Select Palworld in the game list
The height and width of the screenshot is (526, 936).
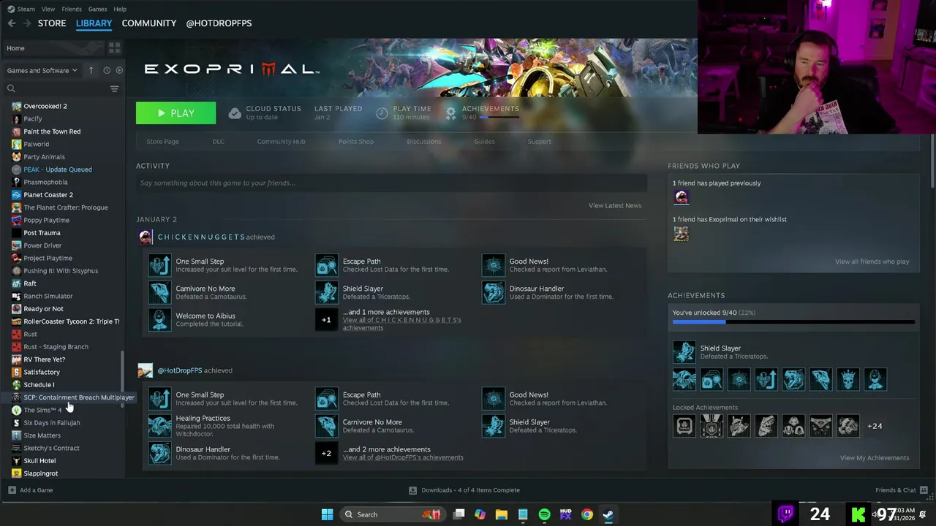[37, 144]
